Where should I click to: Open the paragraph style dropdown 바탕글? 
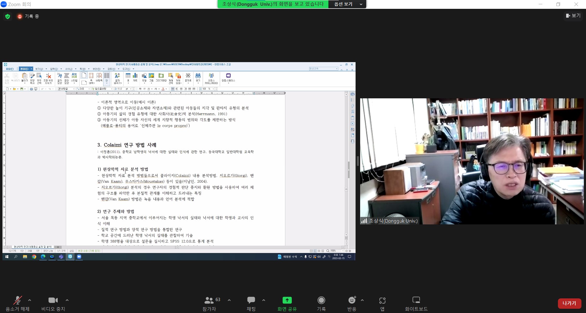[67, 89]
